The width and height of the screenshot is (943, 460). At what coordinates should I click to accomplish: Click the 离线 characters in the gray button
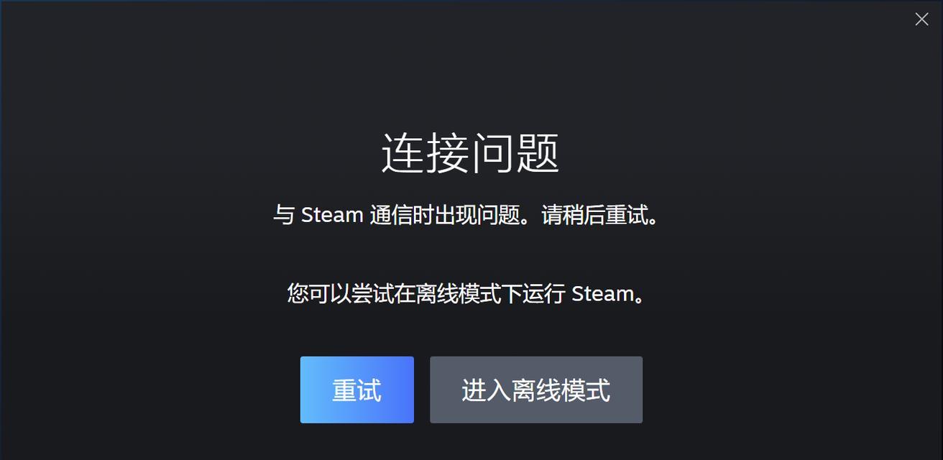click(x=536, y=390)
